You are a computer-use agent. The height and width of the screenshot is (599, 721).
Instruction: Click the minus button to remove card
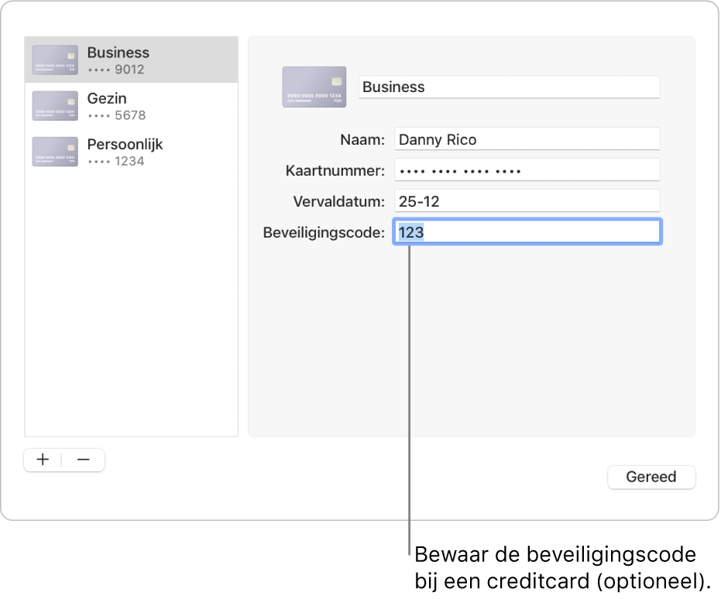(x=83, y=460)
